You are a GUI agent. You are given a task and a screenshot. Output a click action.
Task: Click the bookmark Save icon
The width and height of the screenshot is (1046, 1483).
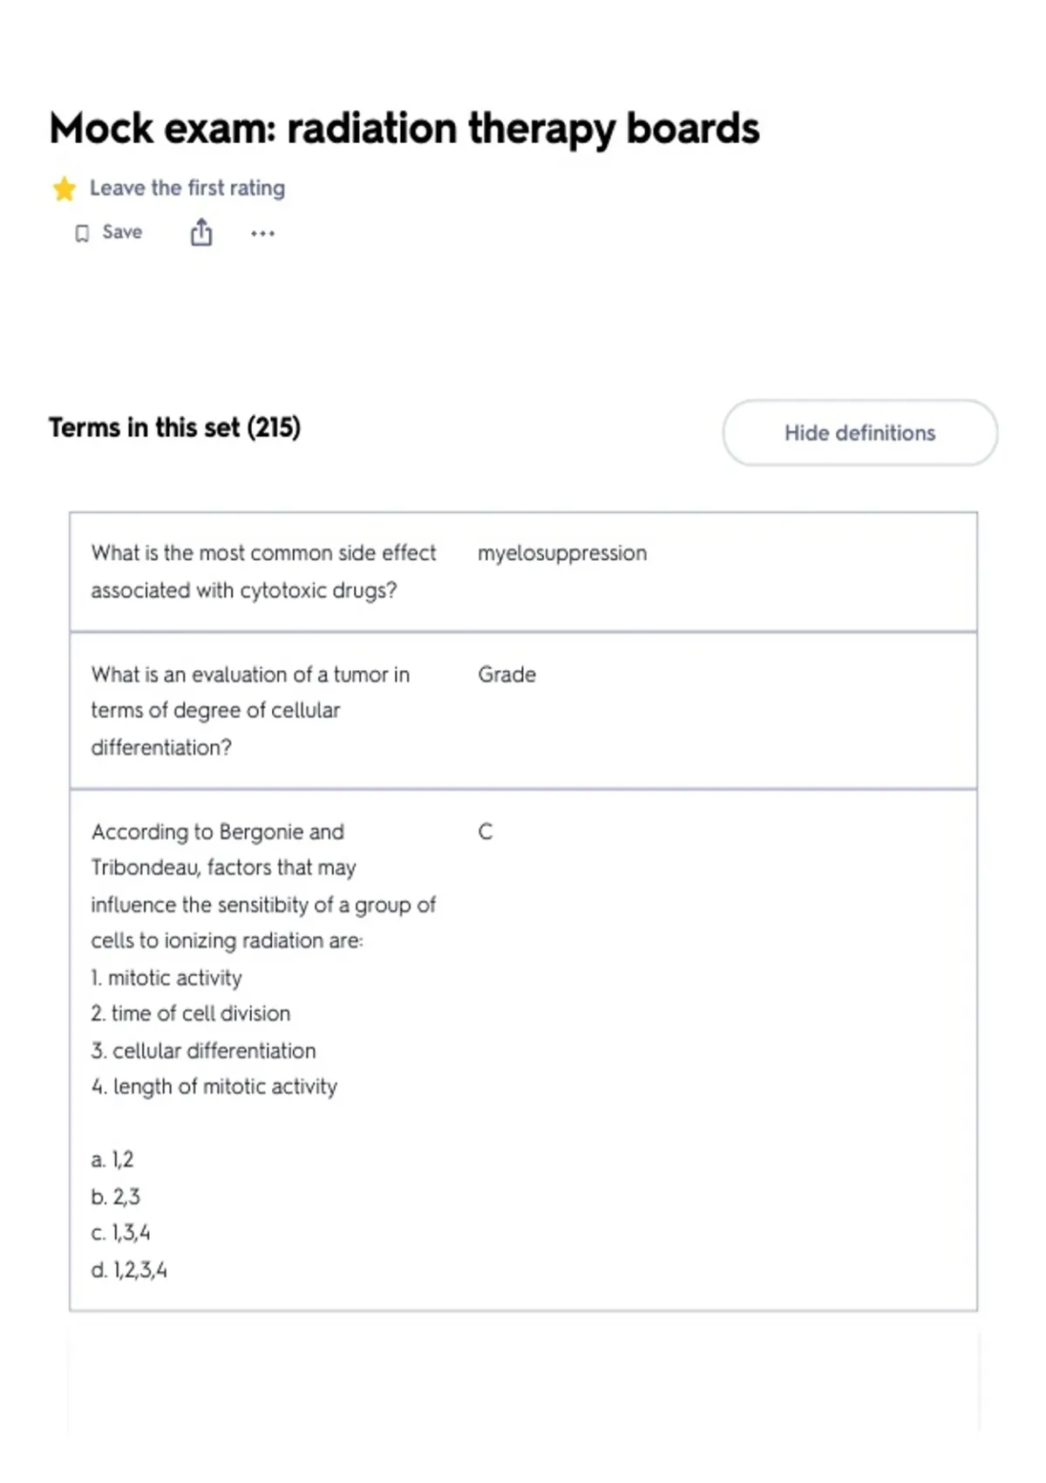[x=82, y=233]
